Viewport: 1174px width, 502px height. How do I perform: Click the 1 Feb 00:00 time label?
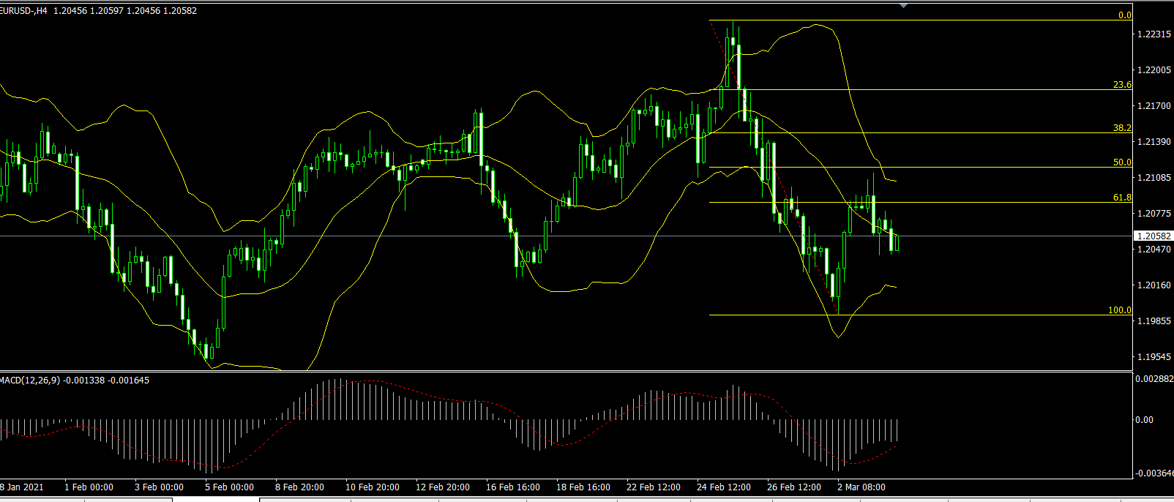[89, 487]
